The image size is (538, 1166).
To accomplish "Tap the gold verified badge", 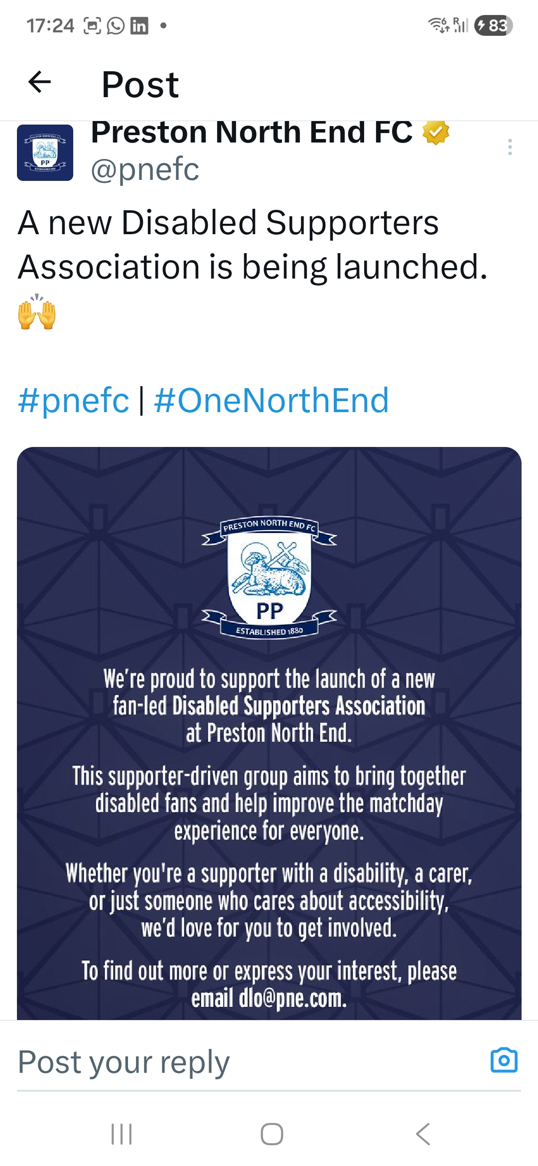I will [x=436, y=133].
